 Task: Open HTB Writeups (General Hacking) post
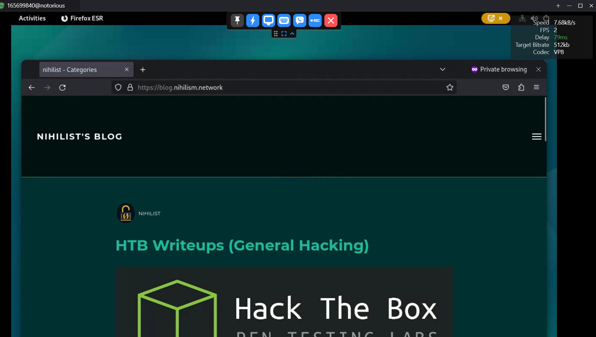(242, 246)
